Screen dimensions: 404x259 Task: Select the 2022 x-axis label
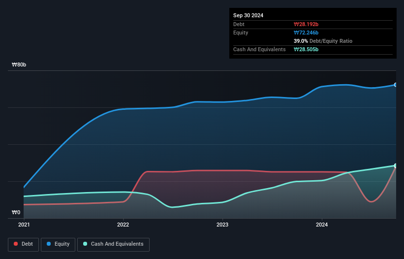(x=123, y=225)
